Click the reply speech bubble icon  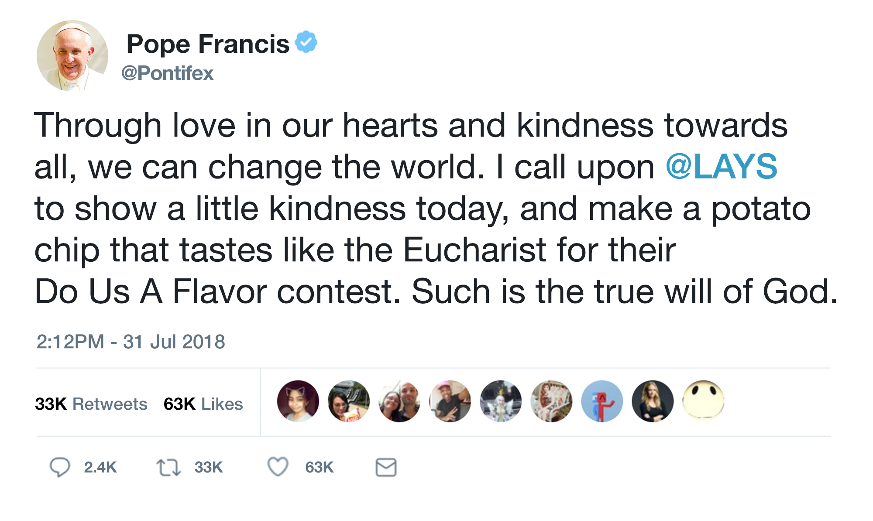(60, 467)
